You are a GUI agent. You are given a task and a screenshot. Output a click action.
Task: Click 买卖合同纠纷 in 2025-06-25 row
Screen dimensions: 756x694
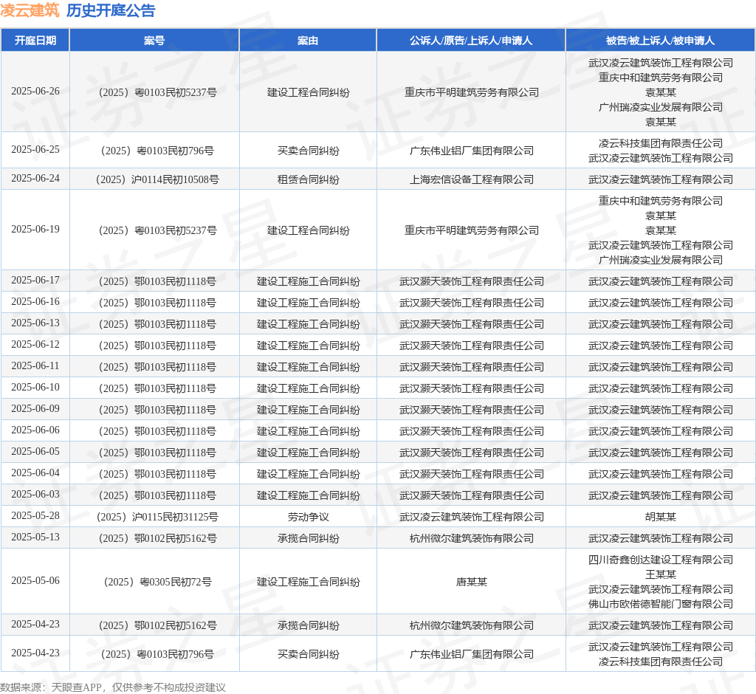click(x=308, y=151)
